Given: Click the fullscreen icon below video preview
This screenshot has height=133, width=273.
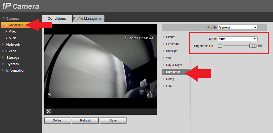Looking at the screenshot, I should [49, 111].
